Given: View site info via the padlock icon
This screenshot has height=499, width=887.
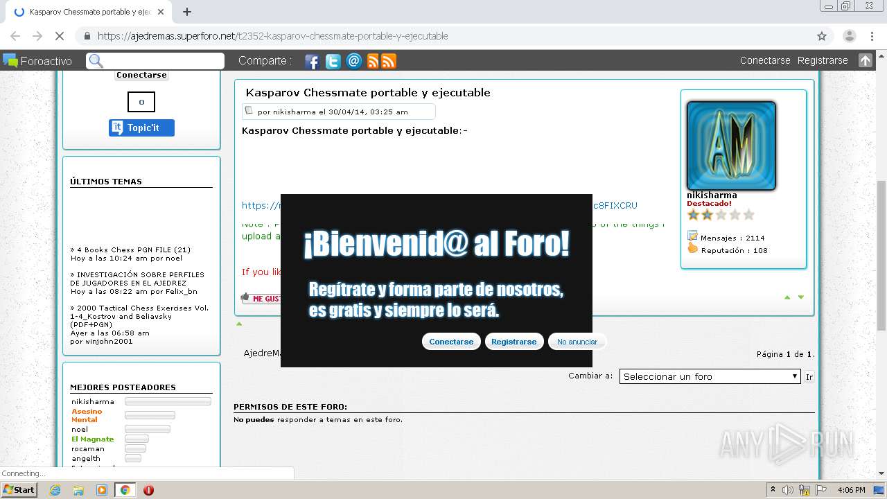Looking at the screenshot, I should coord(87,36).
